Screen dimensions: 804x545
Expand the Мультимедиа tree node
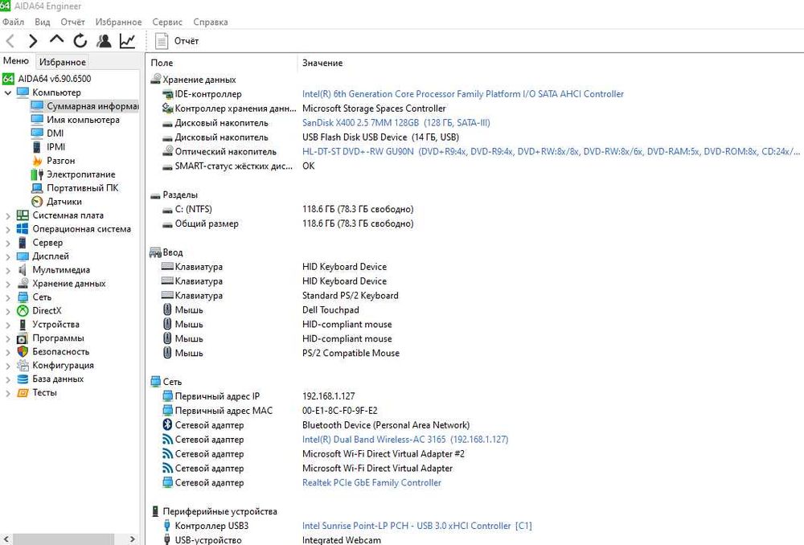[x=8, y=270]
